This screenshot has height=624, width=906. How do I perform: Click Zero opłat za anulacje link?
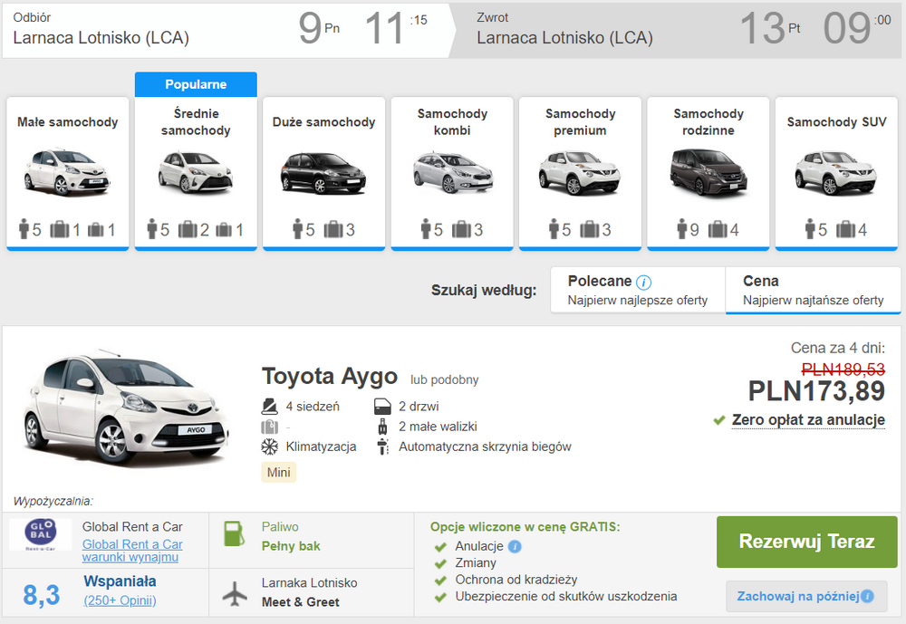pyautogui.click(x=808, y=420)
